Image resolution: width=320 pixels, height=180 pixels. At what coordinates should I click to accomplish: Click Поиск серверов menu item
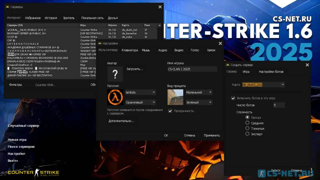tap(21, 147)
